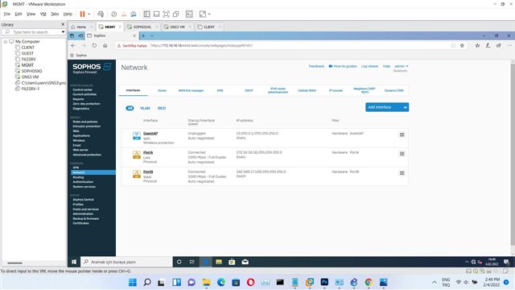This screenshot has height=290, width=515.
Task: Open the WAN link manager tab
Action: click(191, 90)
